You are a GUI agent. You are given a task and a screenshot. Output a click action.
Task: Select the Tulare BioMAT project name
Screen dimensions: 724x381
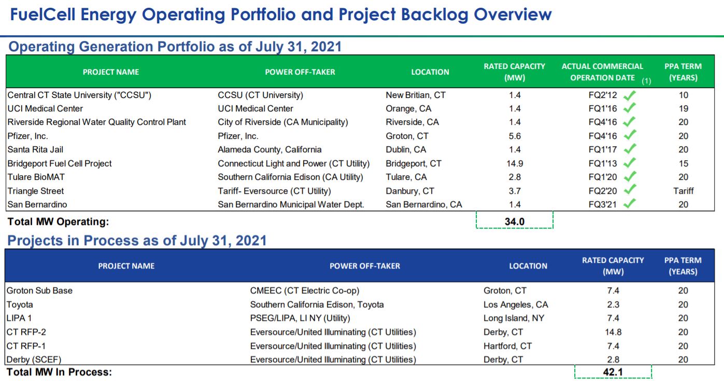36,177
